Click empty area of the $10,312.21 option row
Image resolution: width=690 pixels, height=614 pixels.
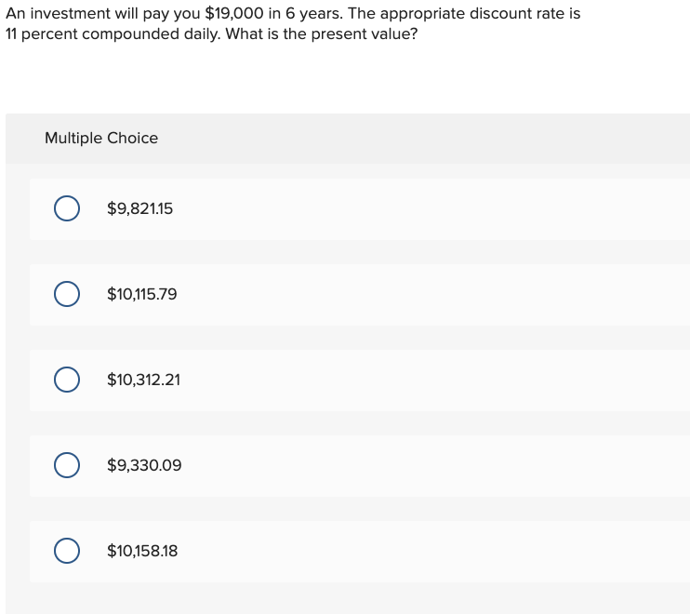[x=418, y=380]
